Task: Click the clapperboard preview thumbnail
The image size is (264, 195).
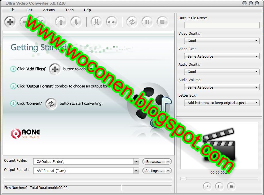Action: 219,145
